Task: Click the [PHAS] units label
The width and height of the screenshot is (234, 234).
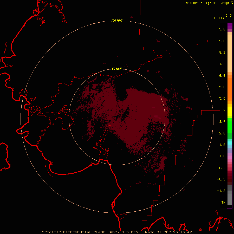Action: pyautogui.click(x=220, y=18)
